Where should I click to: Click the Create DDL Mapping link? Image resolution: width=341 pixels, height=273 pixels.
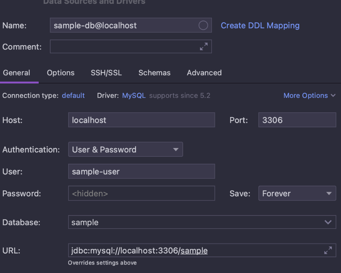pos(260,25)
